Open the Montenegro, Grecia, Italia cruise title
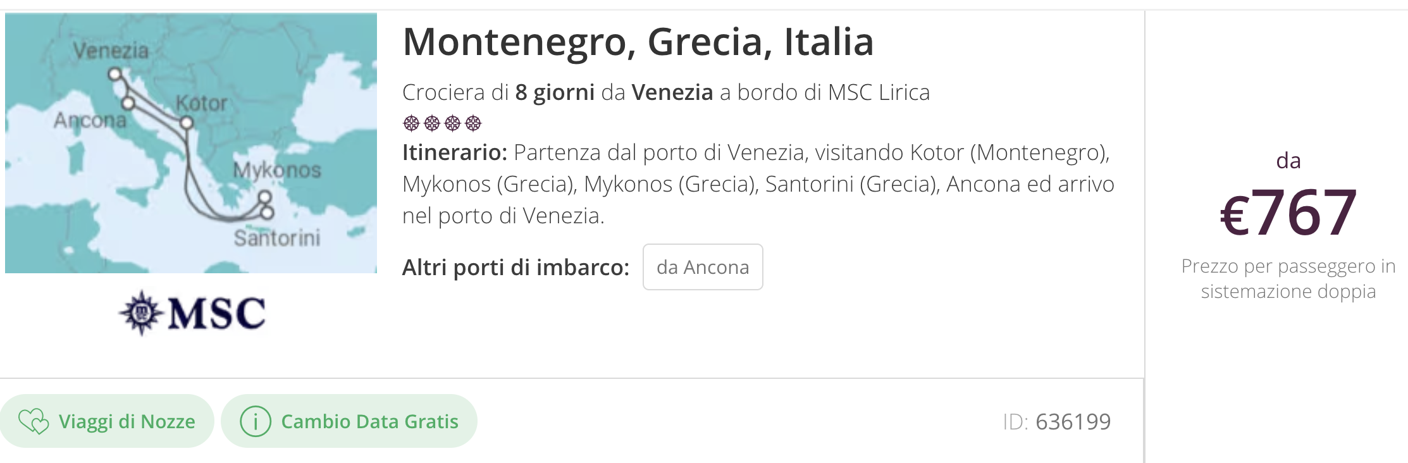 tap(638, 42)
